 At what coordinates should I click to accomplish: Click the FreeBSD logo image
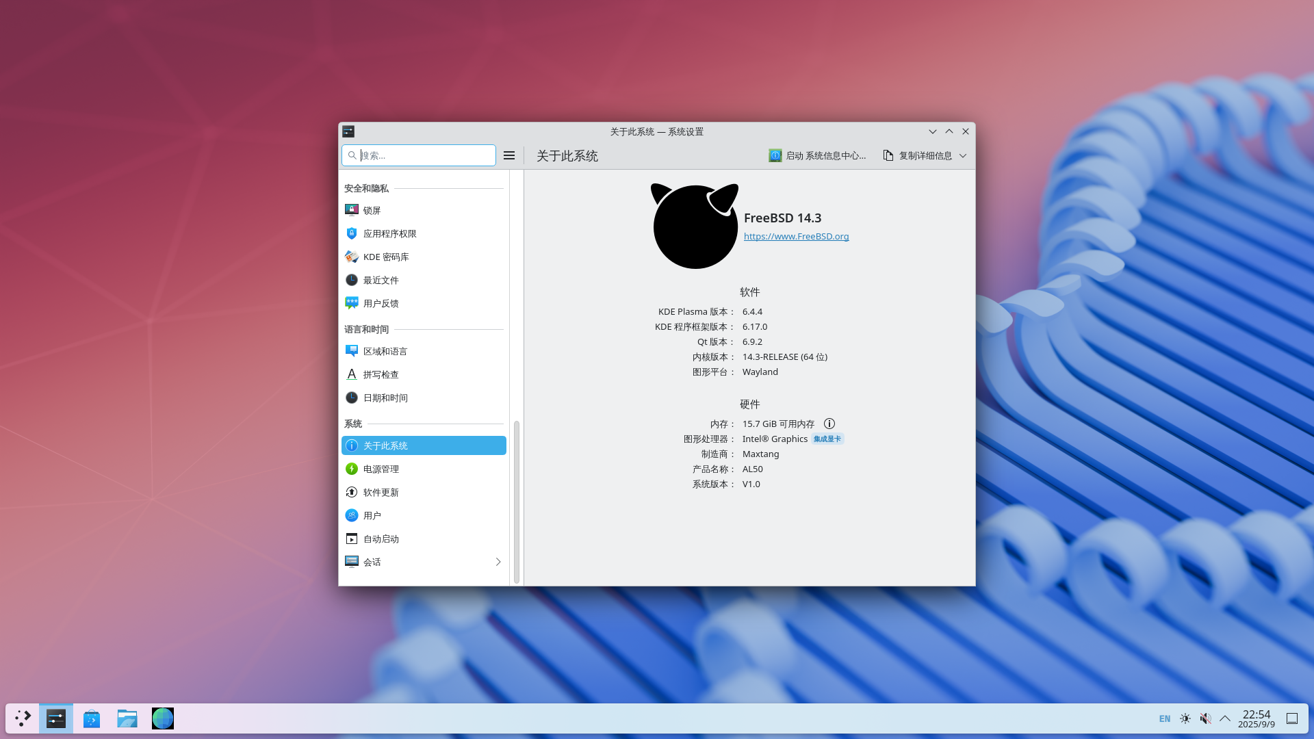pyautogui.click(x=695, y=226)
